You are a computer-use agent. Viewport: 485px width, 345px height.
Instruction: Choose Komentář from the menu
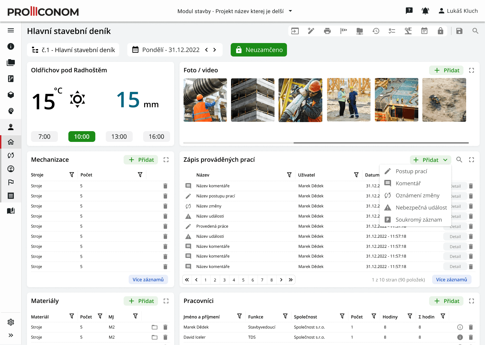[x=415, y=183]
